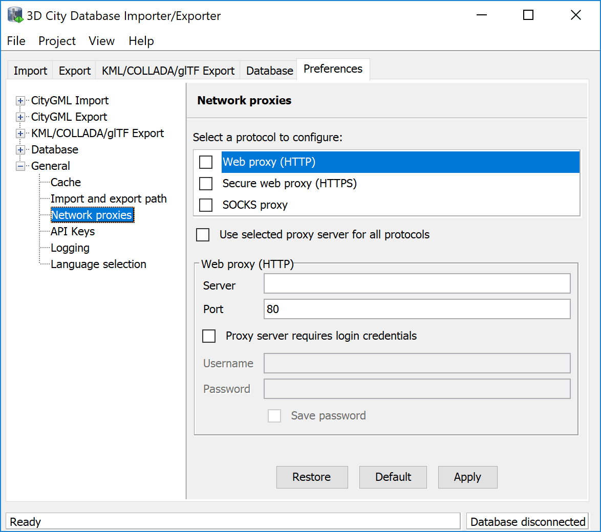Open the Help menu
Viewport: 601px width, 532px height.
(141, 41)
